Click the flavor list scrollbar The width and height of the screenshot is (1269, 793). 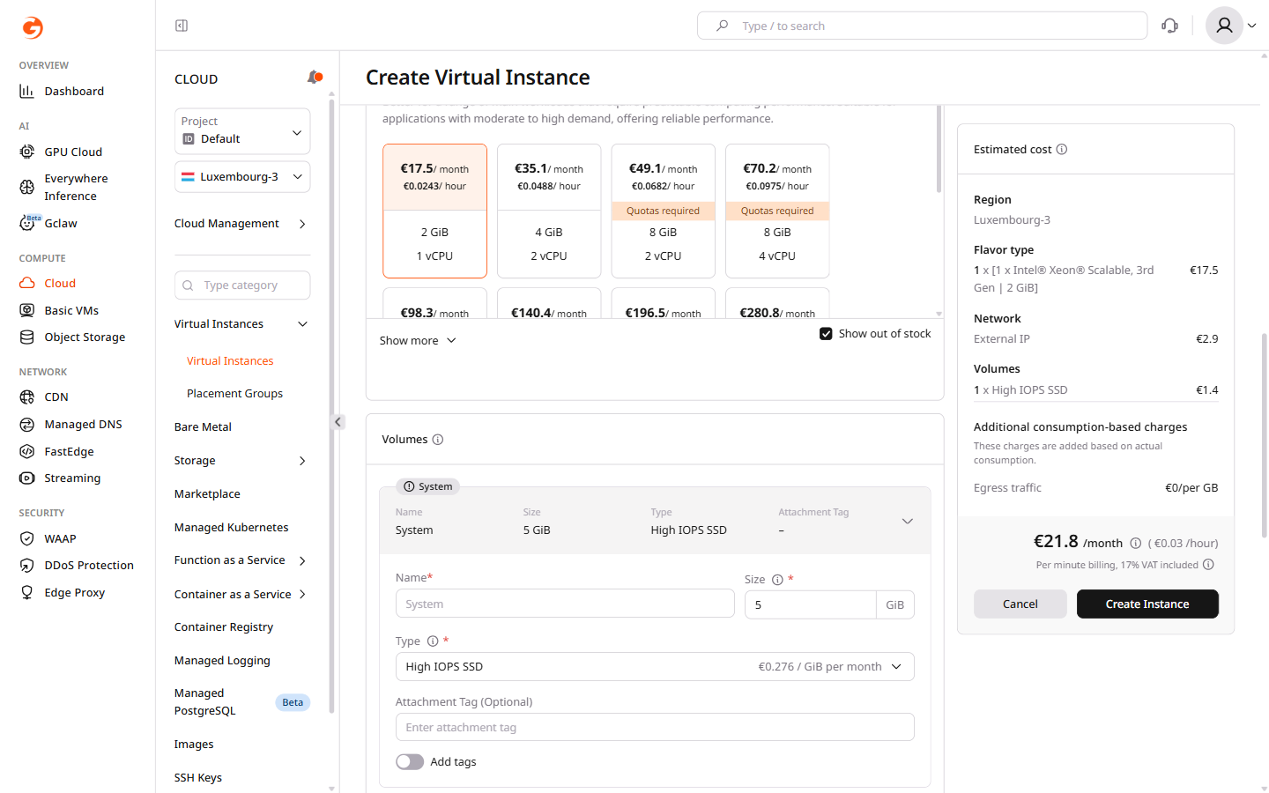[939, 150]
